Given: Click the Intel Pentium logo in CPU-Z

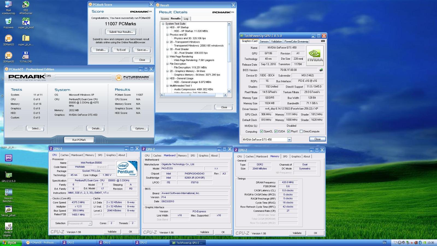Looking at the screenshot, I should pos(126,169).
